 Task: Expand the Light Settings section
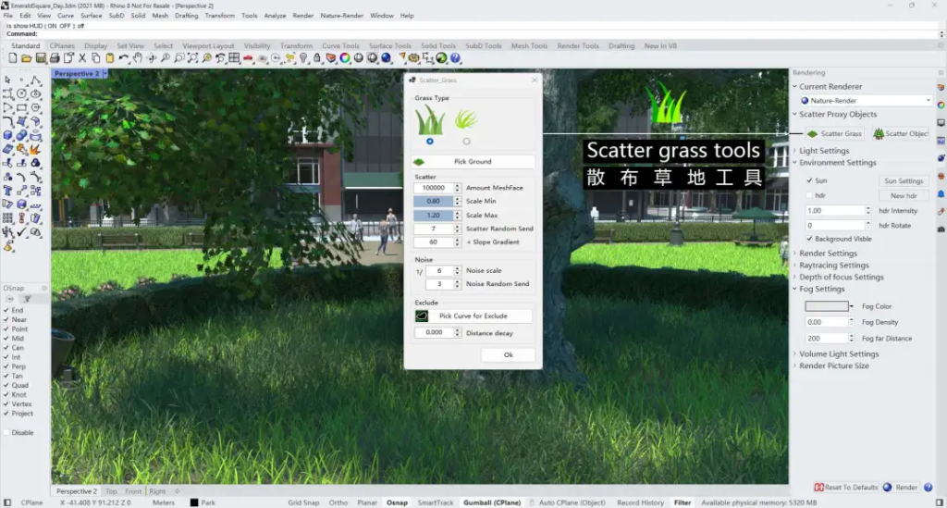coord(823,151)
